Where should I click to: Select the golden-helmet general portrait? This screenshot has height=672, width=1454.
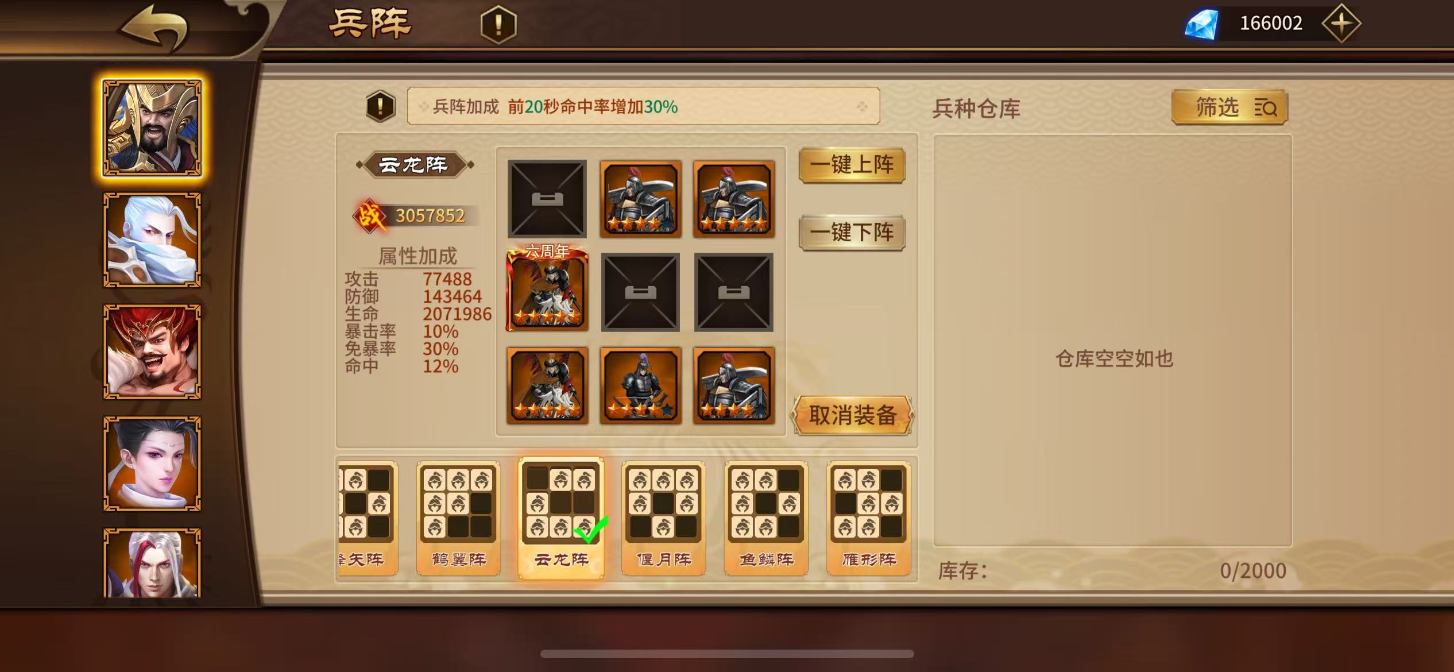(x=152, y=128)
